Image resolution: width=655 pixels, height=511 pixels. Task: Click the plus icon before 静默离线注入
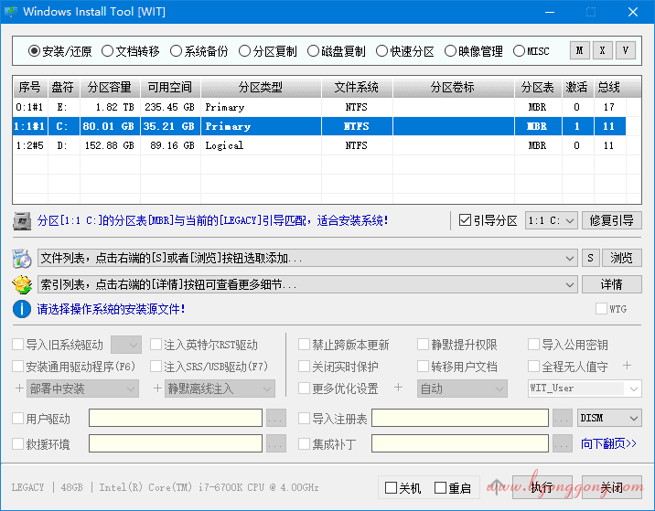157,389
